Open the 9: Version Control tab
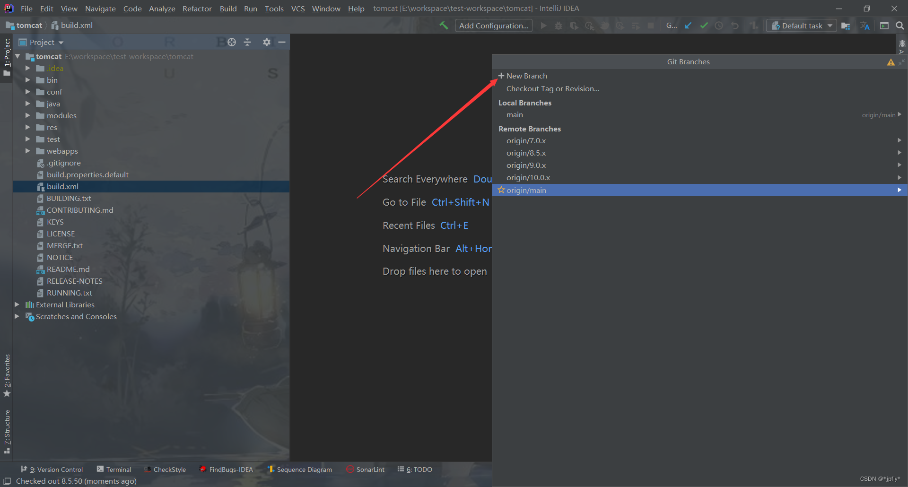 (52, 469)
